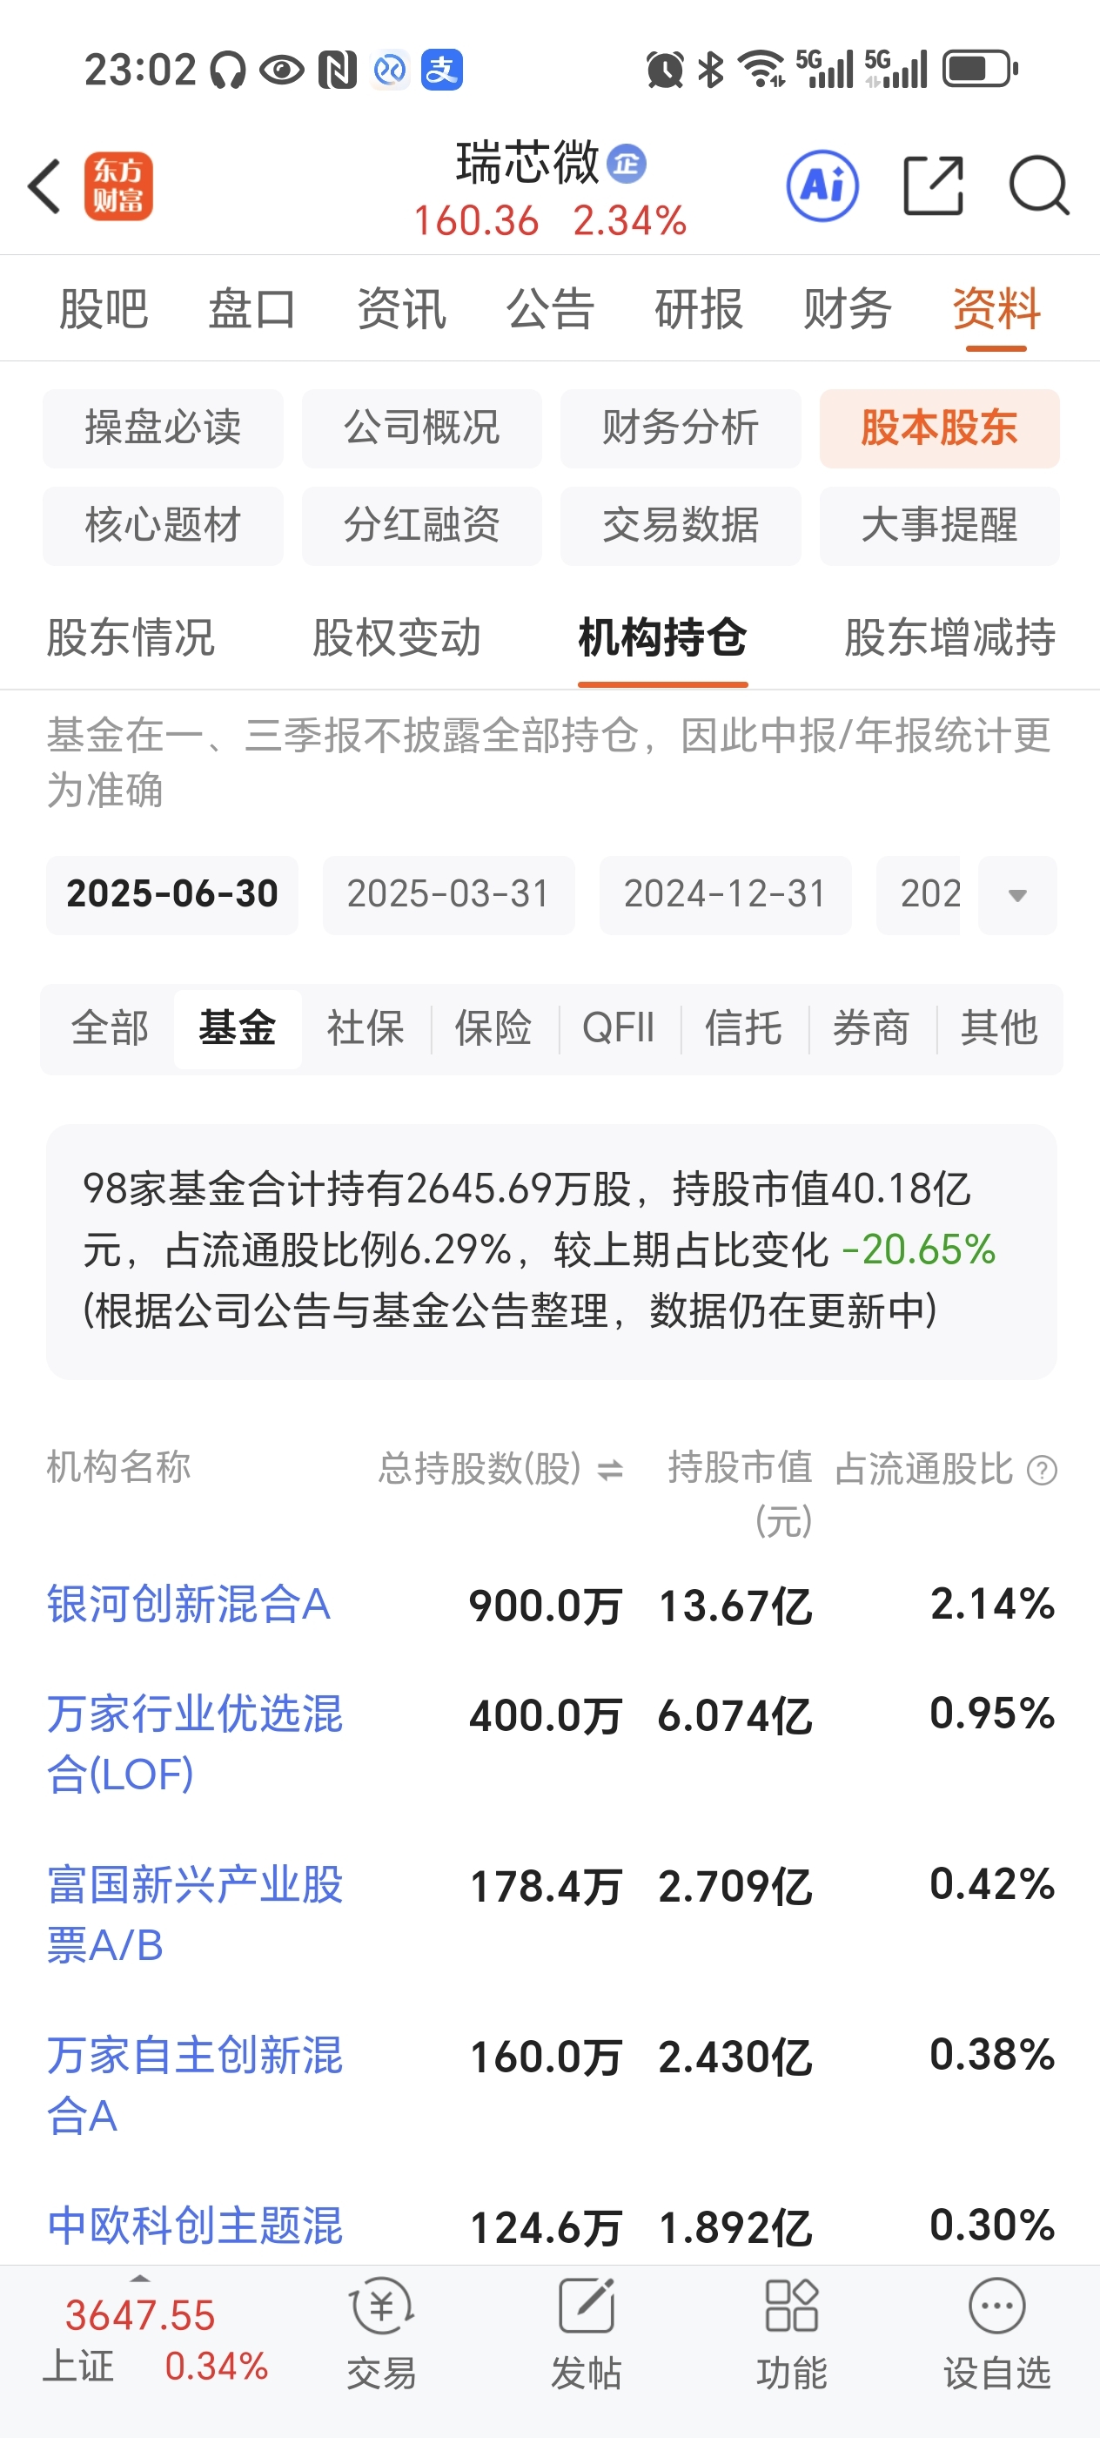This screenshot has height=2438, width=1100.
Task: Tap the 0.95% float share ratio cell
Action: 992,1714
